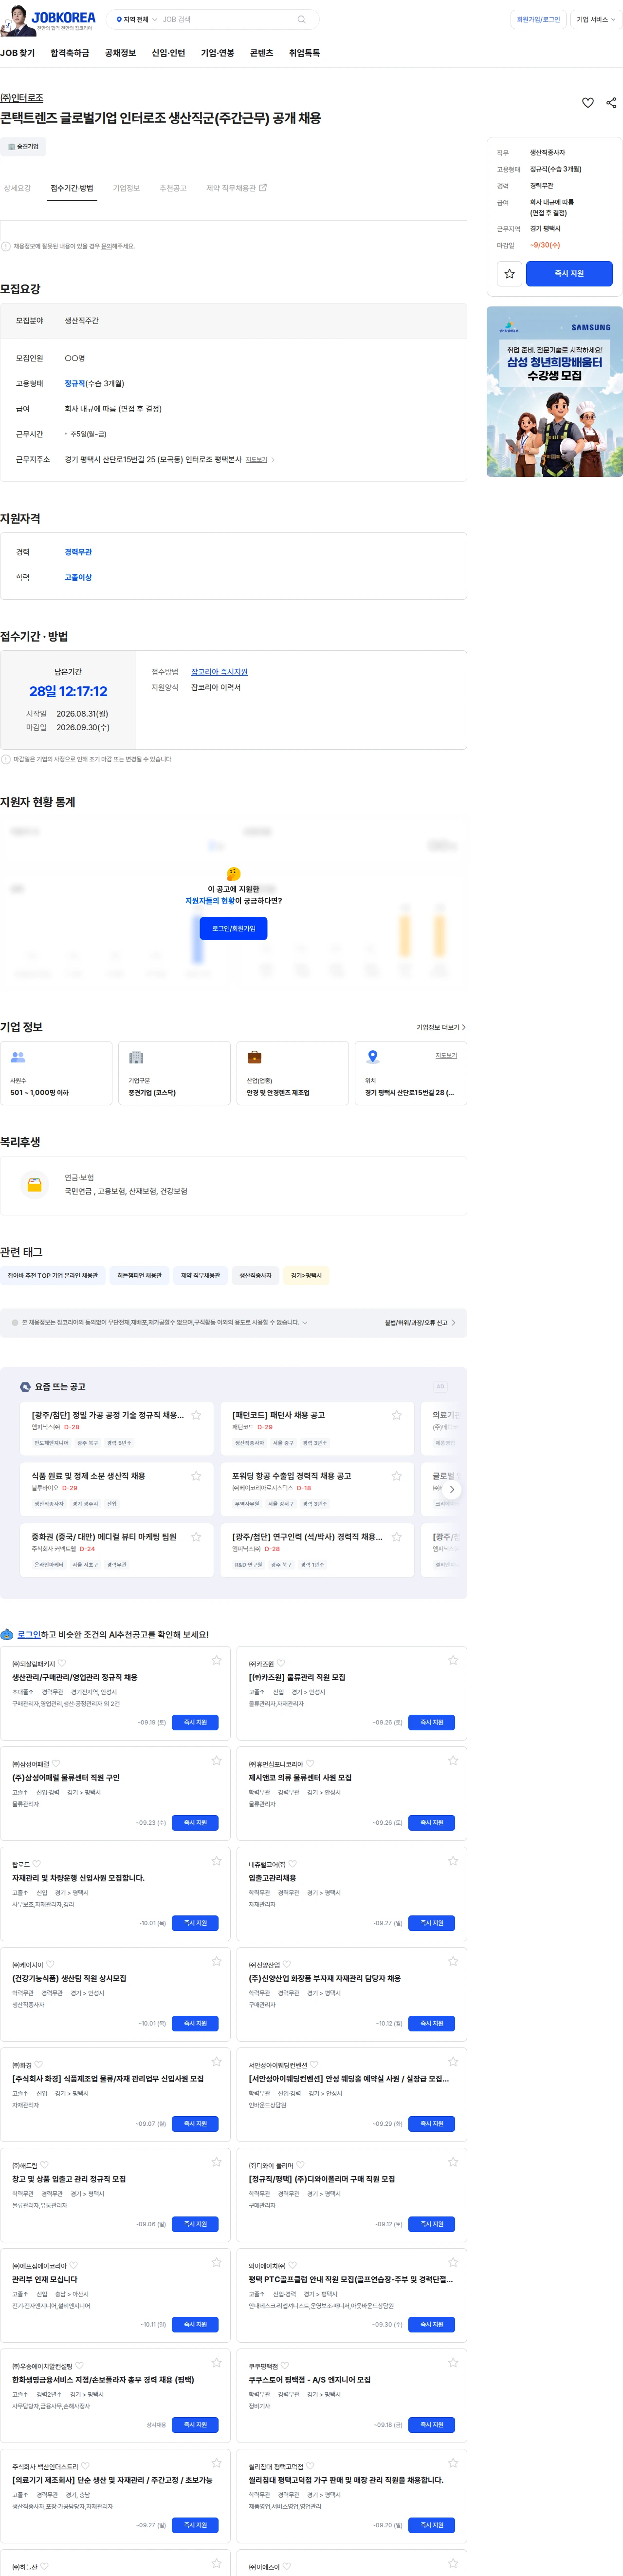Open 공채정보 menu
Screen dimensions: 623x2576
coord(120,53)
